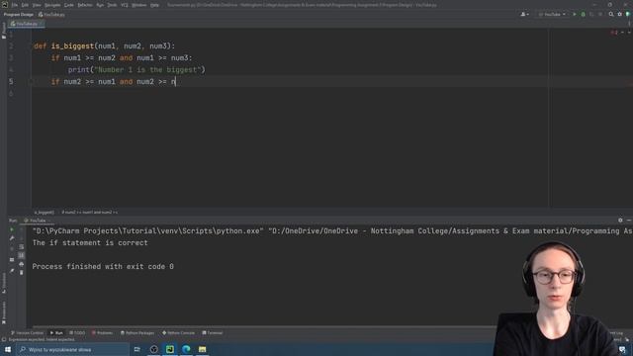
Task: Open the Help menu
Action: [154, 5]
